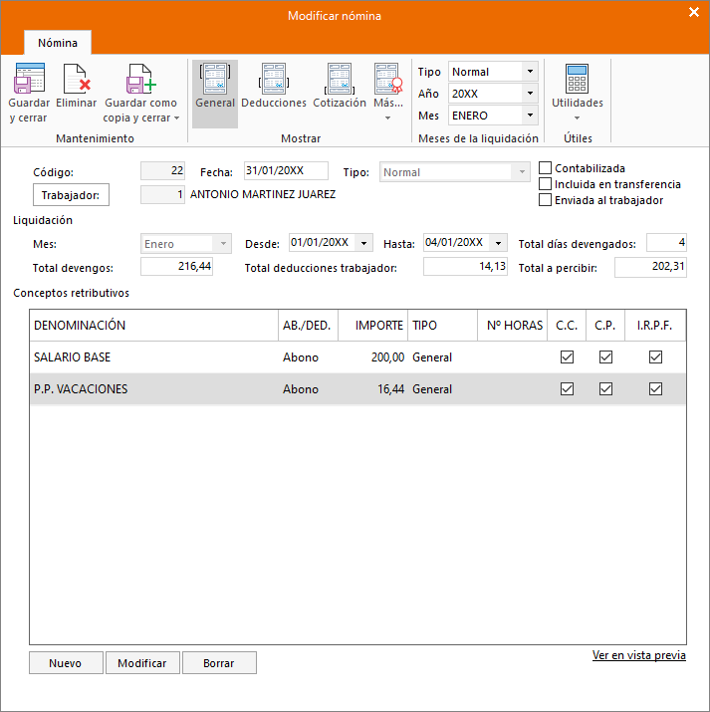Click the Guardar y cerrar icon
The image size is (710, 712).
[x=29, y=78]
